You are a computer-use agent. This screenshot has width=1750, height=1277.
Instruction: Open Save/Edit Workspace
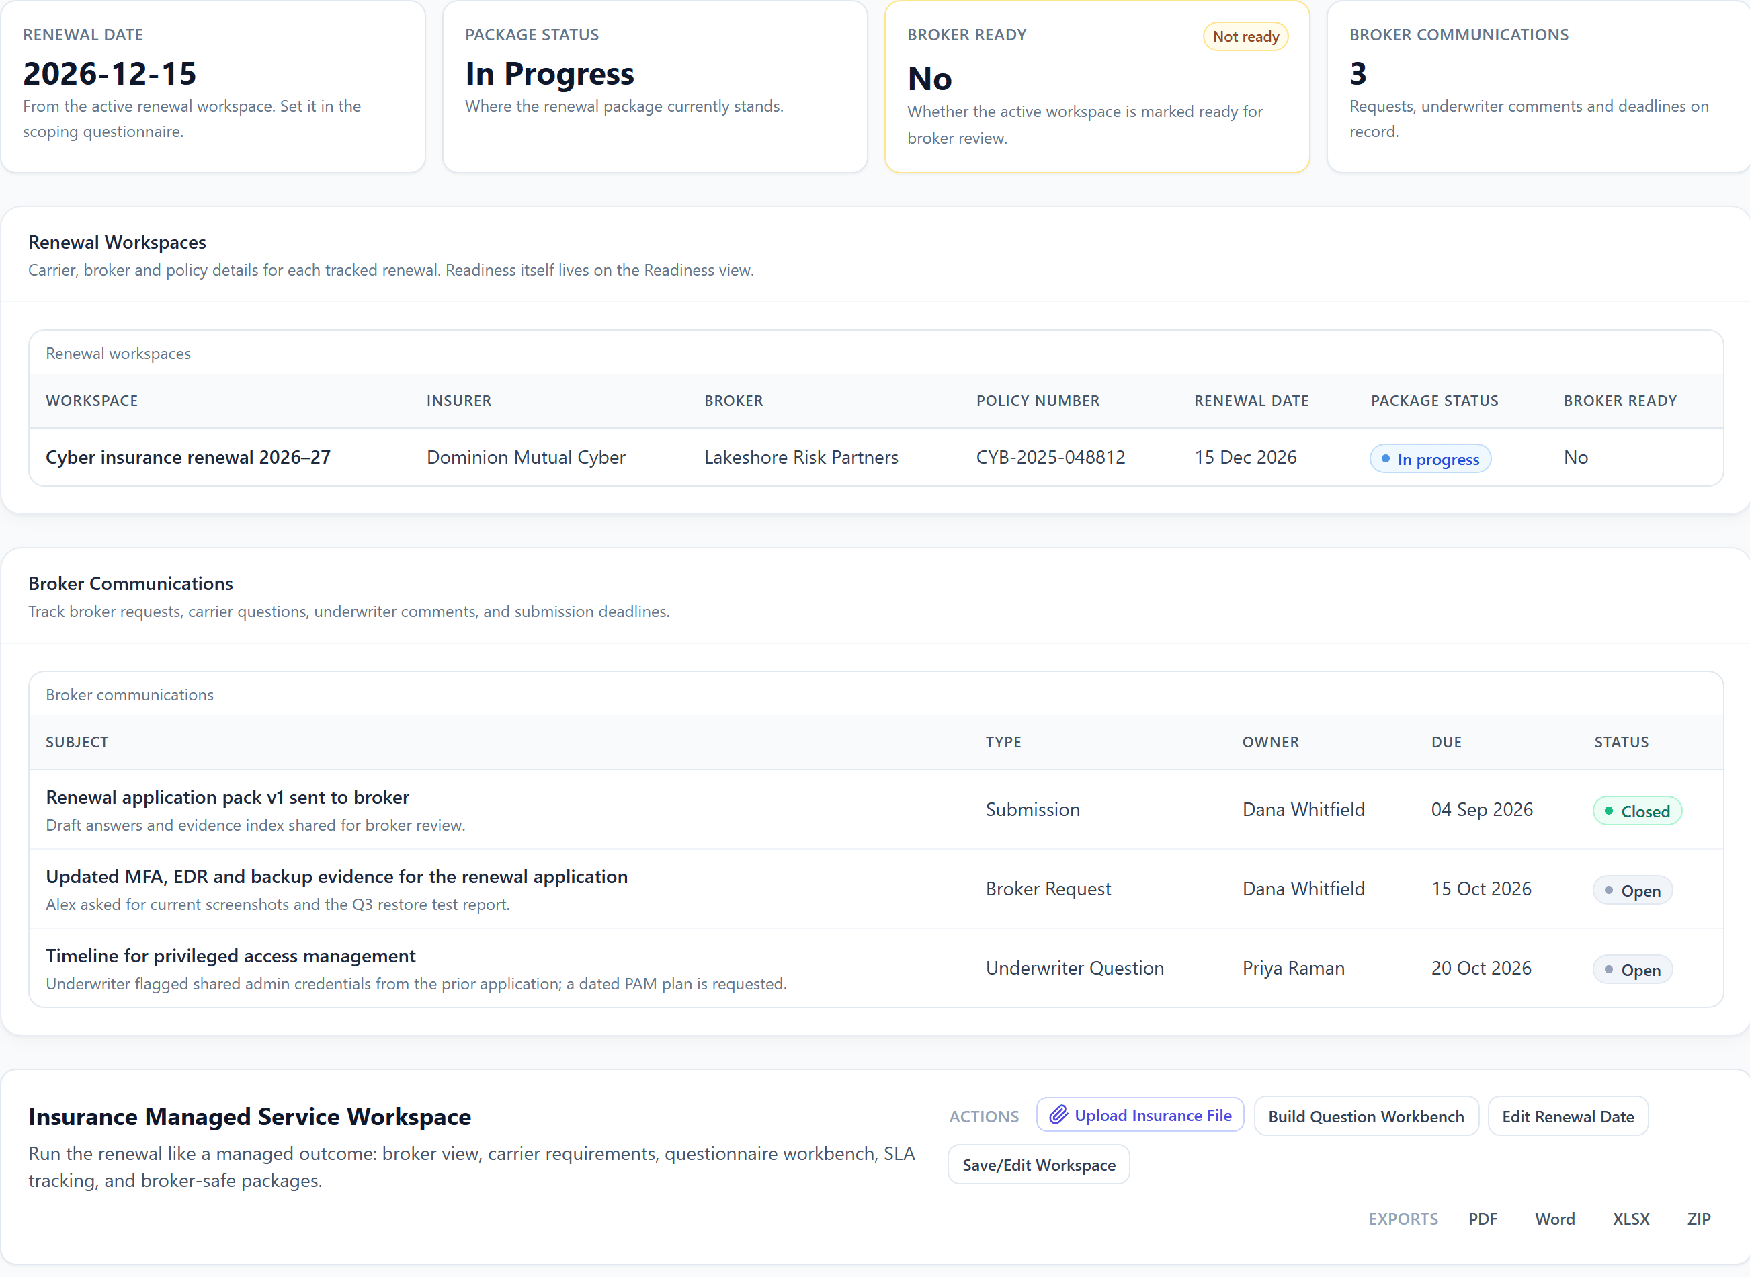coord(1038,1165)
